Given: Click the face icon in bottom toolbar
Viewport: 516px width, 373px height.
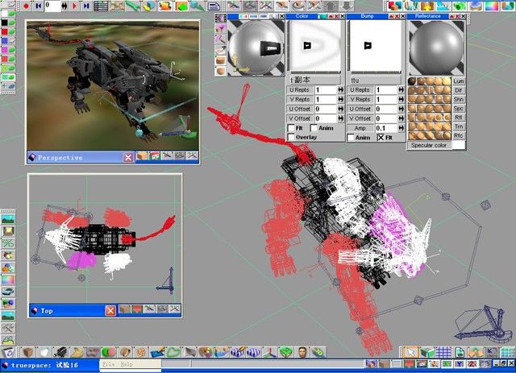Looking at the screenshot, I should (x=302, y=352).
